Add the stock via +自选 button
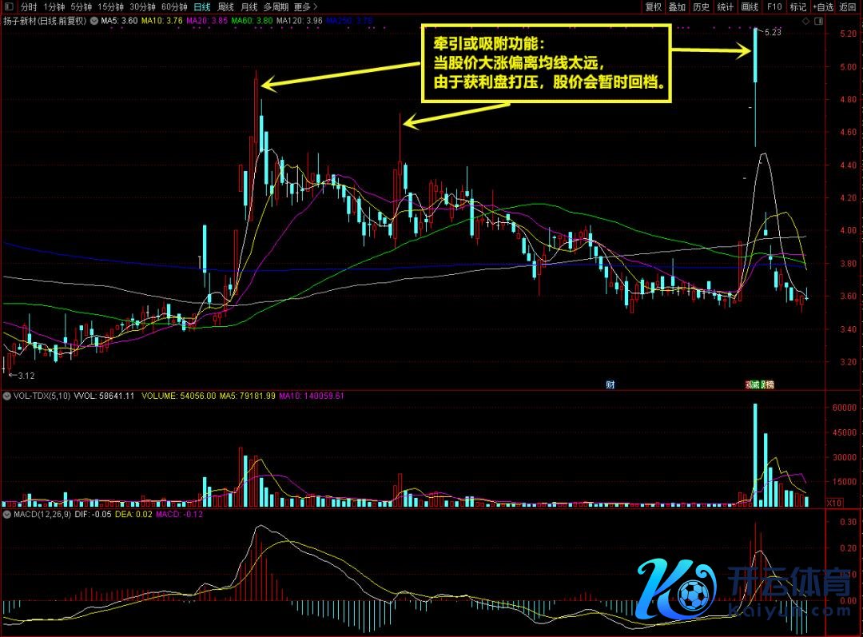This screenshot has width=863, height=637. pos(823,6)
